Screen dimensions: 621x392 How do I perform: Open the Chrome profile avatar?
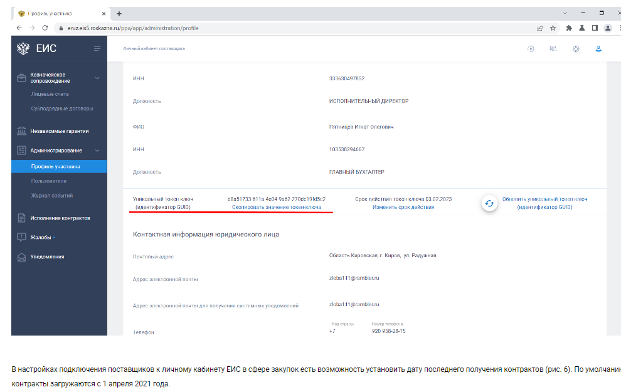tap(608, 28)
